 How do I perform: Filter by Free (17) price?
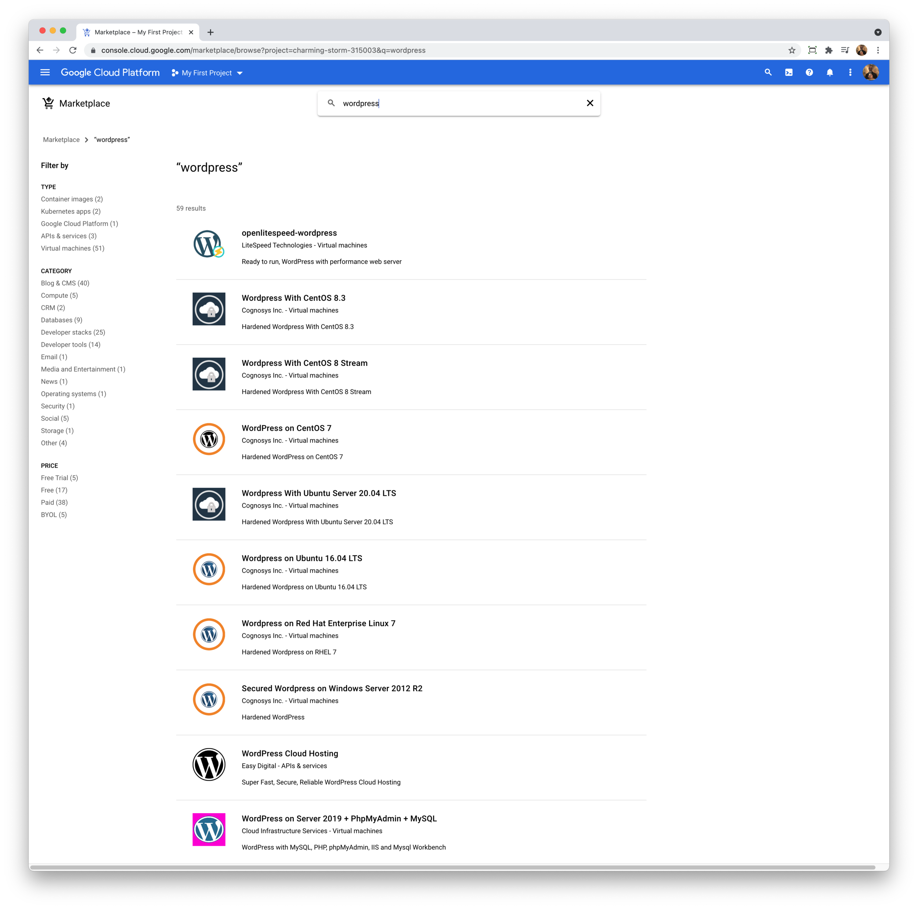pyautogui.click(x=54, y=490)
